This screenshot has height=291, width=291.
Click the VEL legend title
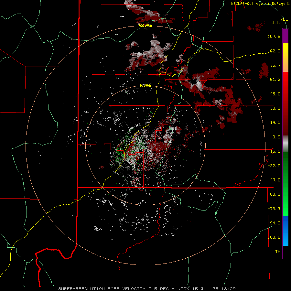pos(284,19)
